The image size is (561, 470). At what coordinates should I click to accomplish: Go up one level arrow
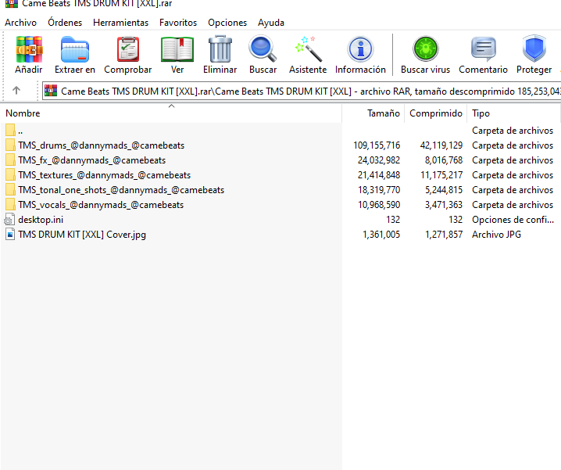[16, 91]
